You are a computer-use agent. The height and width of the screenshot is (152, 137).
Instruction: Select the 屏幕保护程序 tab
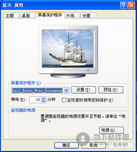tap(50, 15)
